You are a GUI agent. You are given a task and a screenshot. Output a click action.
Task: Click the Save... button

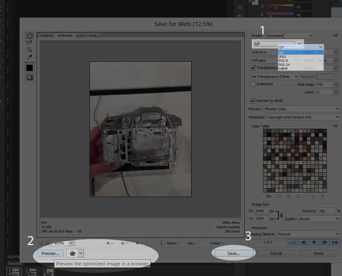pos(234,253)
